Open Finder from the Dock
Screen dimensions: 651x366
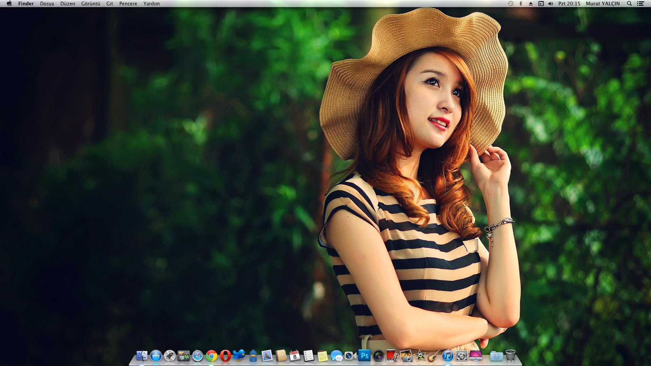click(142, 356)
